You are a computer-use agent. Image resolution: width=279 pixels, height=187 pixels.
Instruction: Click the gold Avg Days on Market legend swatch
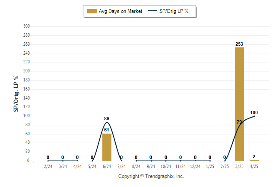tap(92, 11)
